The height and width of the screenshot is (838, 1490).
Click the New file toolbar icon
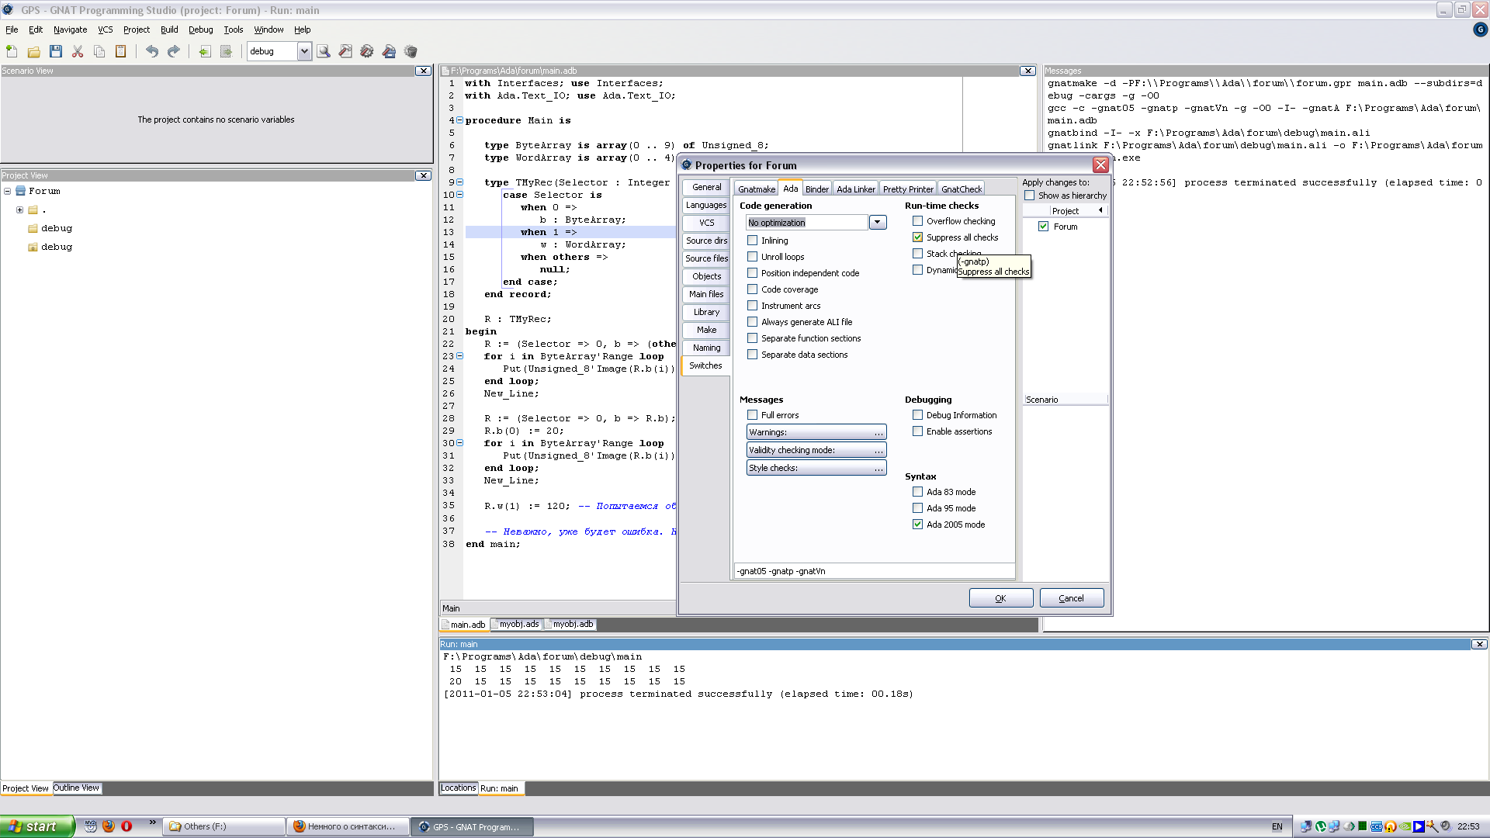pos(12,51)
